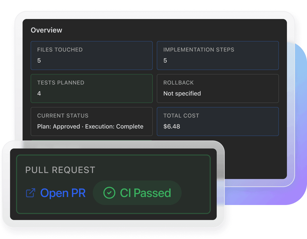The width and height of the screenshot is (307, 239).
Task: Click the TESTS PLANNED label
Action: click(x=61, y=83)
